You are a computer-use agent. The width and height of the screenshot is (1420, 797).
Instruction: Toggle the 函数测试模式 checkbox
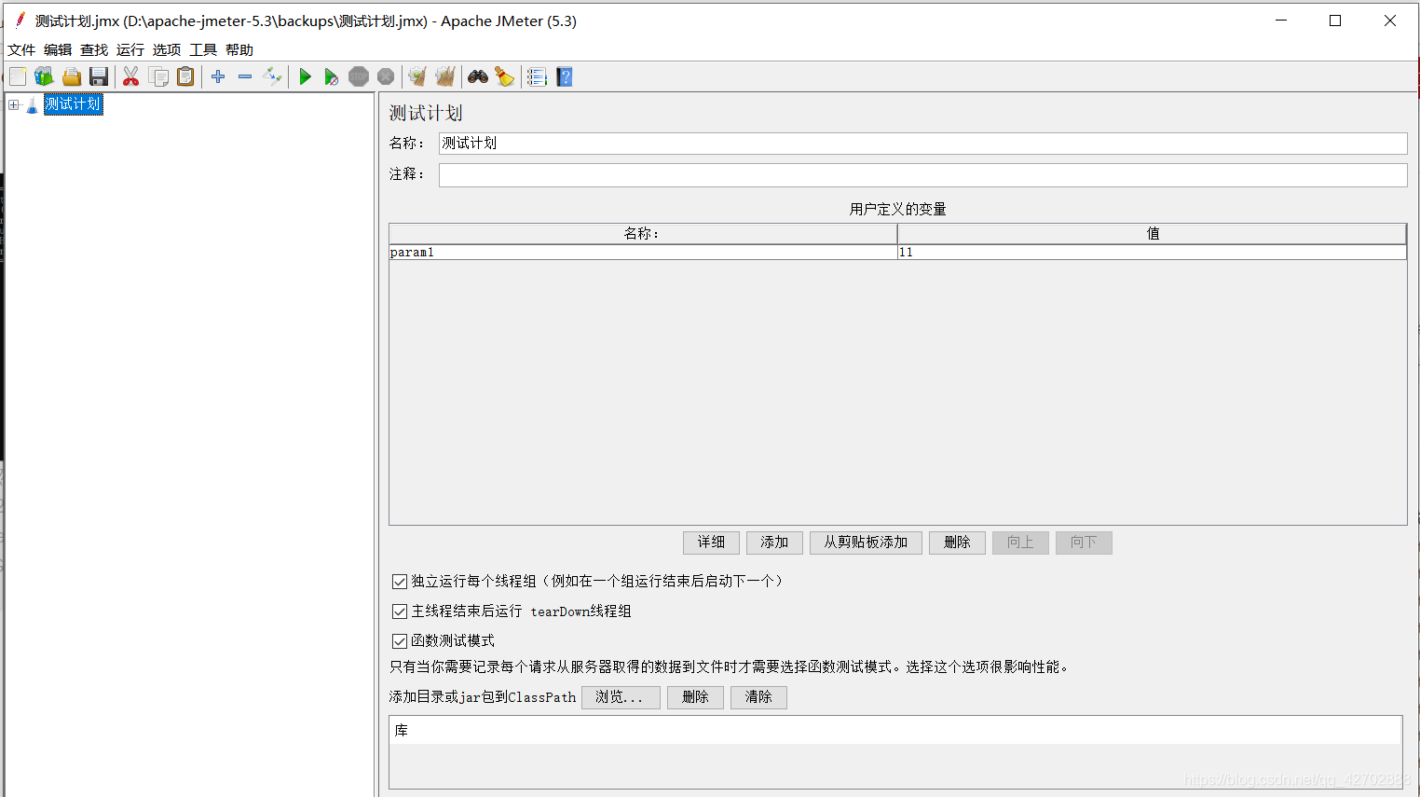400,640
